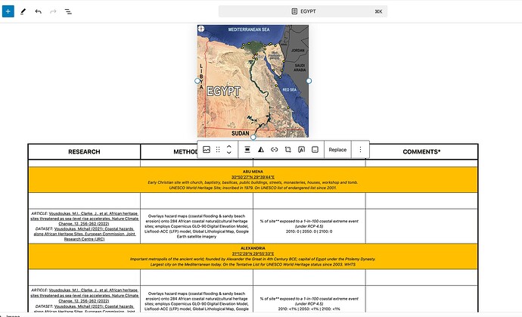Viewport: 522px width, 317px height.
Task: Click the right resize handle of image
Action: point(309,81)
